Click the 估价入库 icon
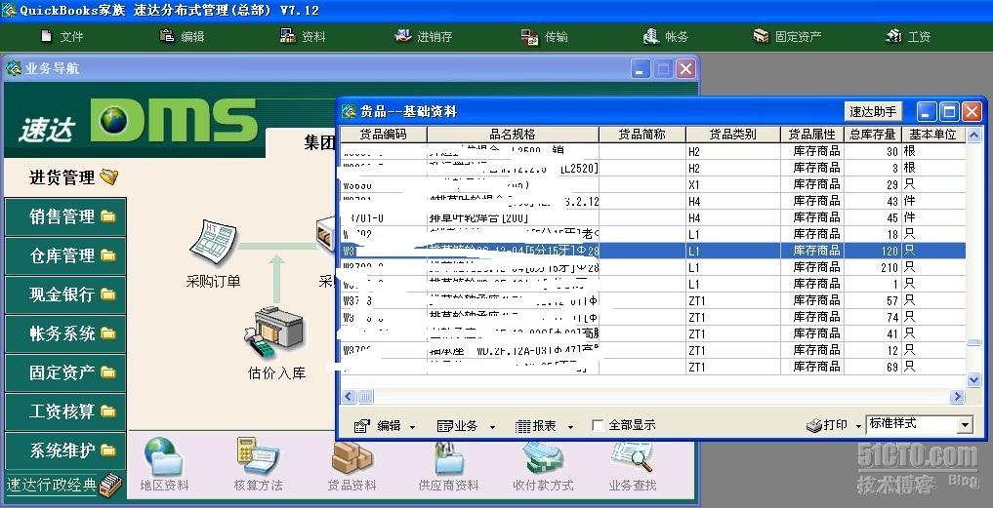This screenshot has height=508, width=993. click(x=276, y=333)
